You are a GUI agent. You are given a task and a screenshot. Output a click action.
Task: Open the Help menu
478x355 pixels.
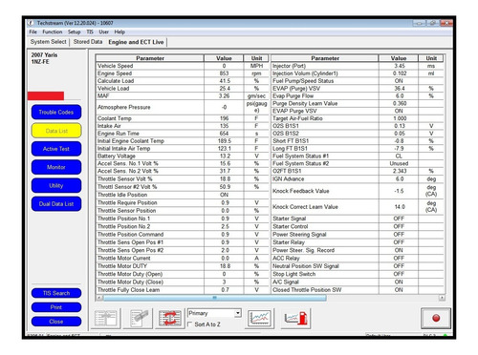119,31
